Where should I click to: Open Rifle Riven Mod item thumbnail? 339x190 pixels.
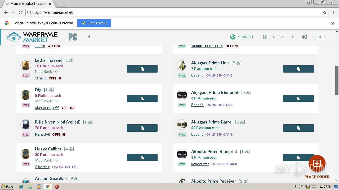26,125
